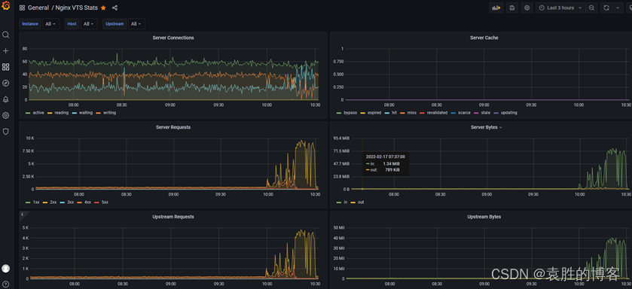This screenshot has width=632, height=289.
Task: Open the Alerting bell icon
Action: [5, 99]
